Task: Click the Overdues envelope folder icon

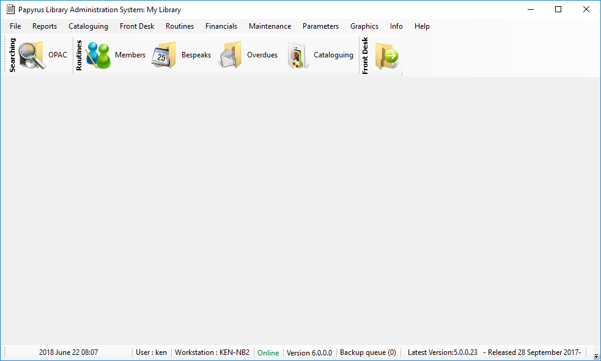Action: [x=230, y=55]
